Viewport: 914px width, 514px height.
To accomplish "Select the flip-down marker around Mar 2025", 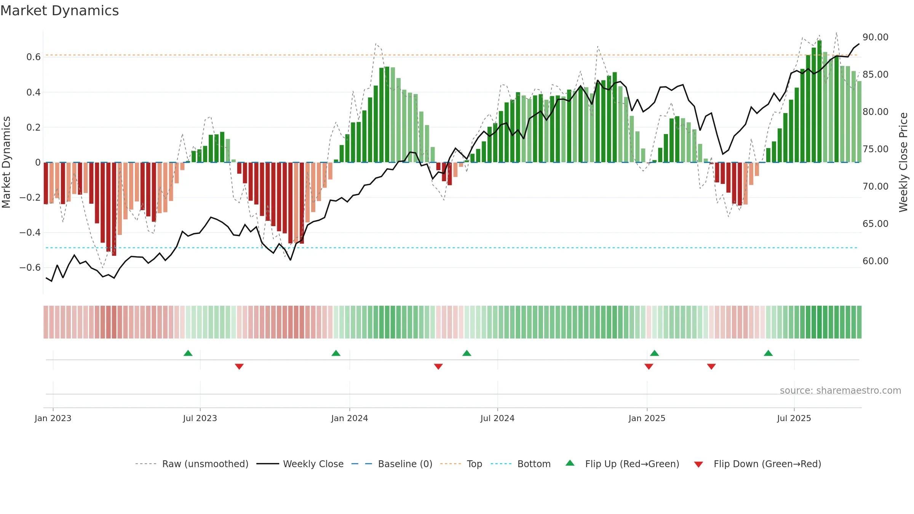I will [x=711, y=367].
